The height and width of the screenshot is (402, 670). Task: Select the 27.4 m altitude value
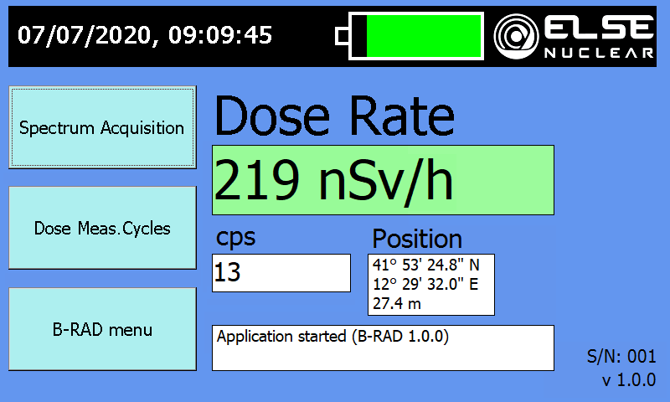(x=397, y=303)
